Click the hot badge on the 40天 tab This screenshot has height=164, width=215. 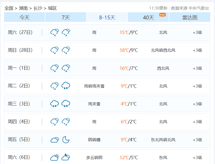pos(162,15)
